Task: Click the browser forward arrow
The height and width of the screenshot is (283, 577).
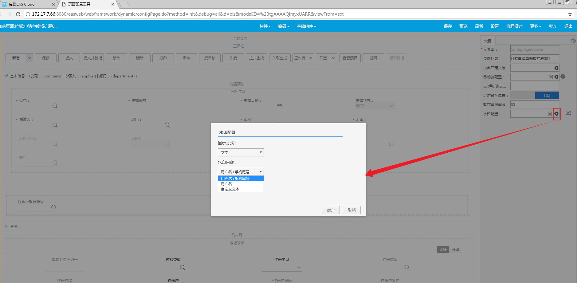Action: (x=10, y=14)
